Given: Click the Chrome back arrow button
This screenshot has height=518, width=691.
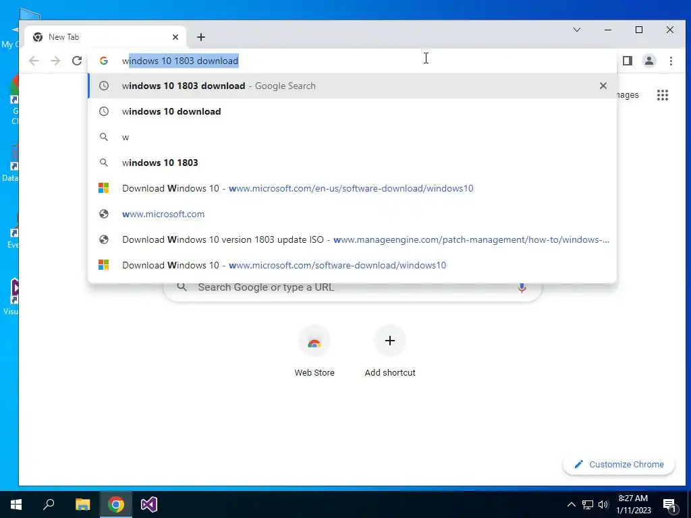Looking at the screenshot, I should click(34, 61).
